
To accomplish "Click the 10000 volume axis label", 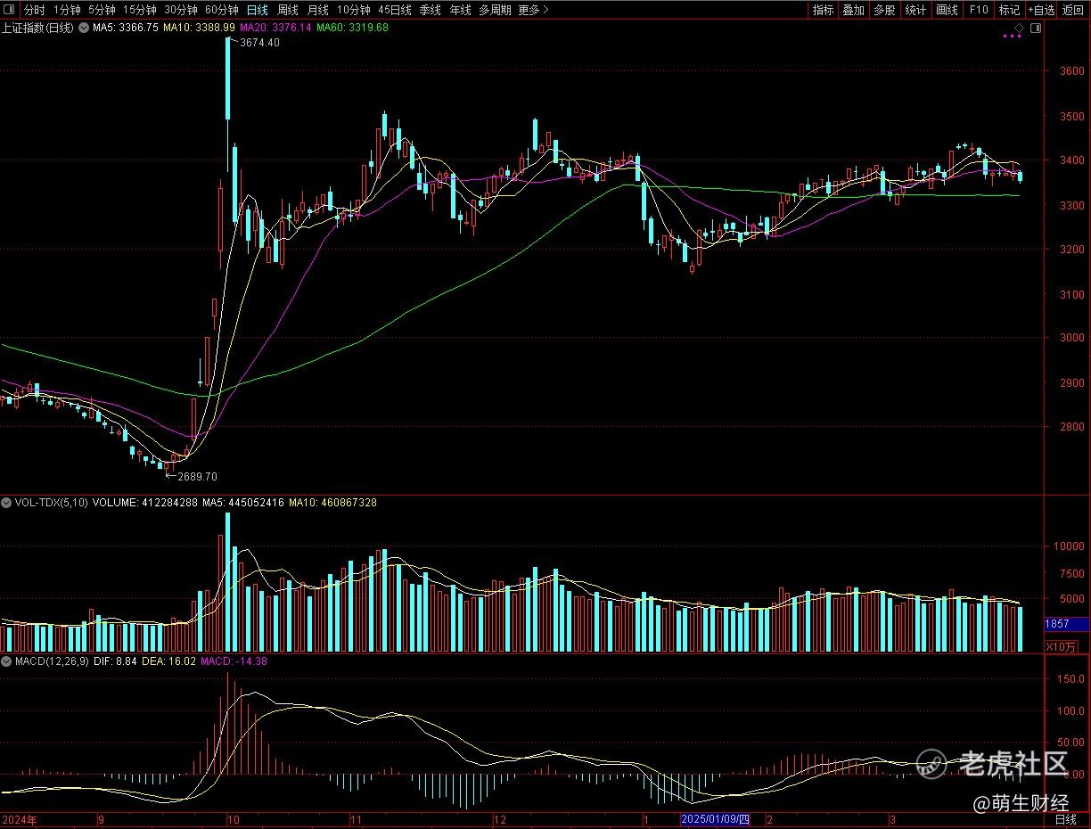I will tap(1068, 547).
